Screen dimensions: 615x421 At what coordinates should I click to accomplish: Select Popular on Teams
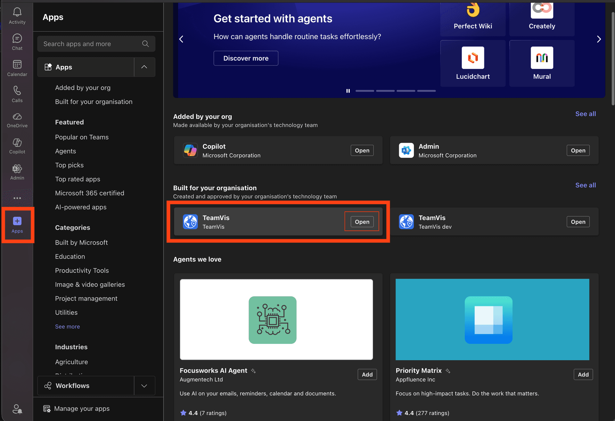pyautogui.click(x=82, y=137)
